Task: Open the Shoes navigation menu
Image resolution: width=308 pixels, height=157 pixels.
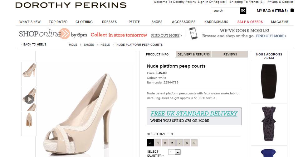Action: tap(157, 22)
